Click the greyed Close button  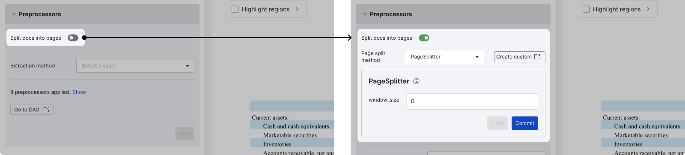pyautogui.click(x=497, y=123)
